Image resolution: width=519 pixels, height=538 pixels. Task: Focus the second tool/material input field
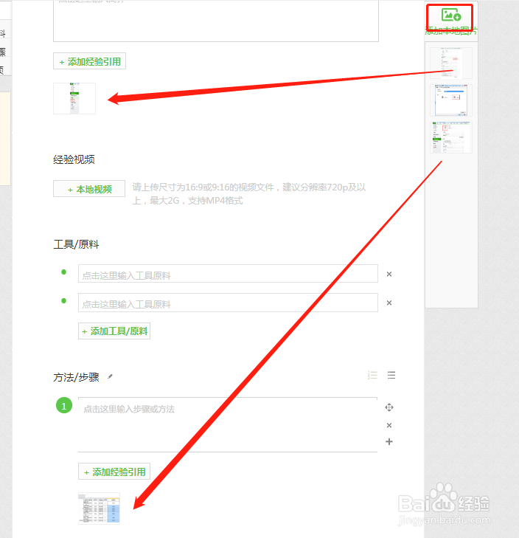pos(228,303)
